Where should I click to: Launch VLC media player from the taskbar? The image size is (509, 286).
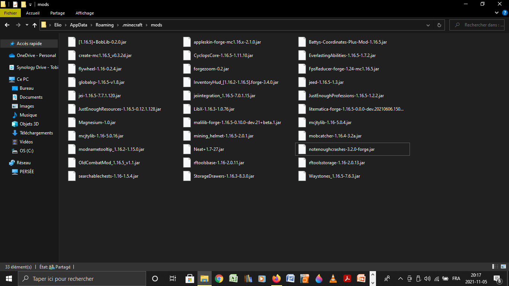(x=333, y=279)
